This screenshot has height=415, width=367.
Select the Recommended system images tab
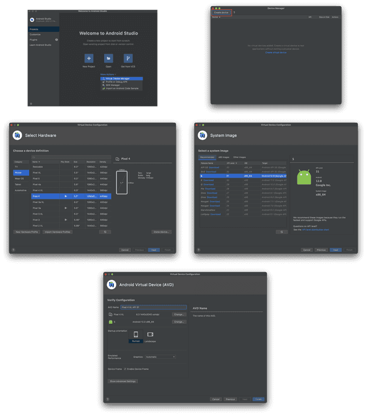pyautogui.click(x=207, y=157)
